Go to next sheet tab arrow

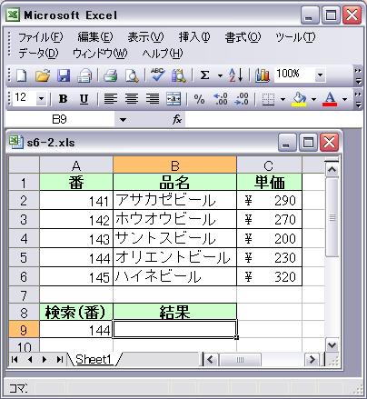click(x=45, y=360)
